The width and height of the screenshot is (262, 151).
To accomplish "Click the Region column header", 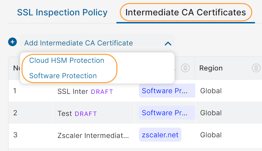I will pyautogui.click(x=211, y=68).
